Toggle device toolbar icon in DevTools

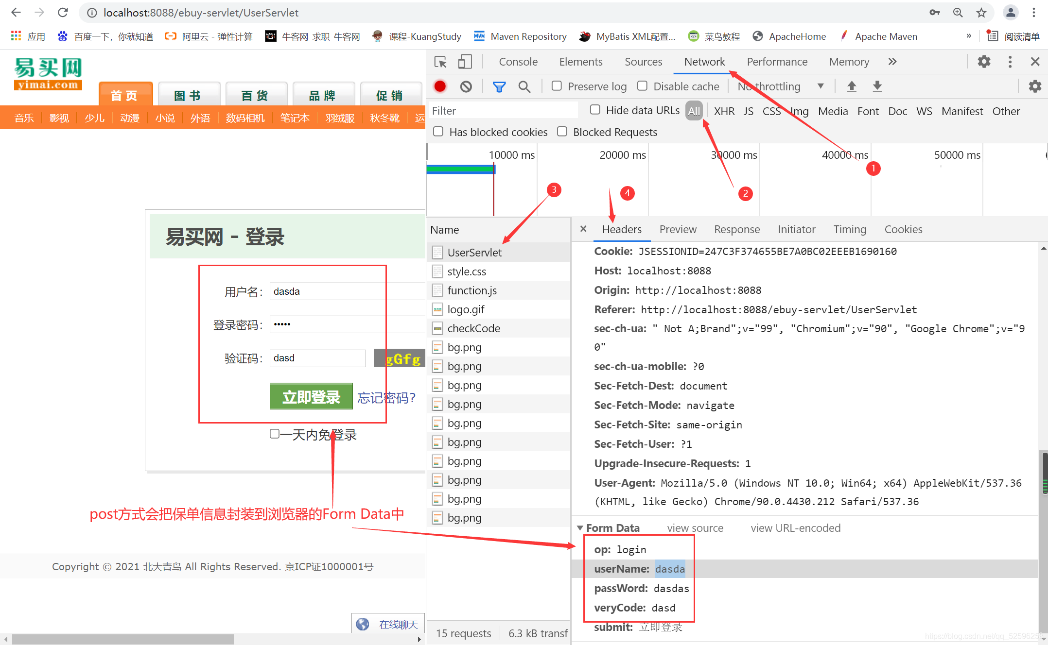(x=465, y=62)
